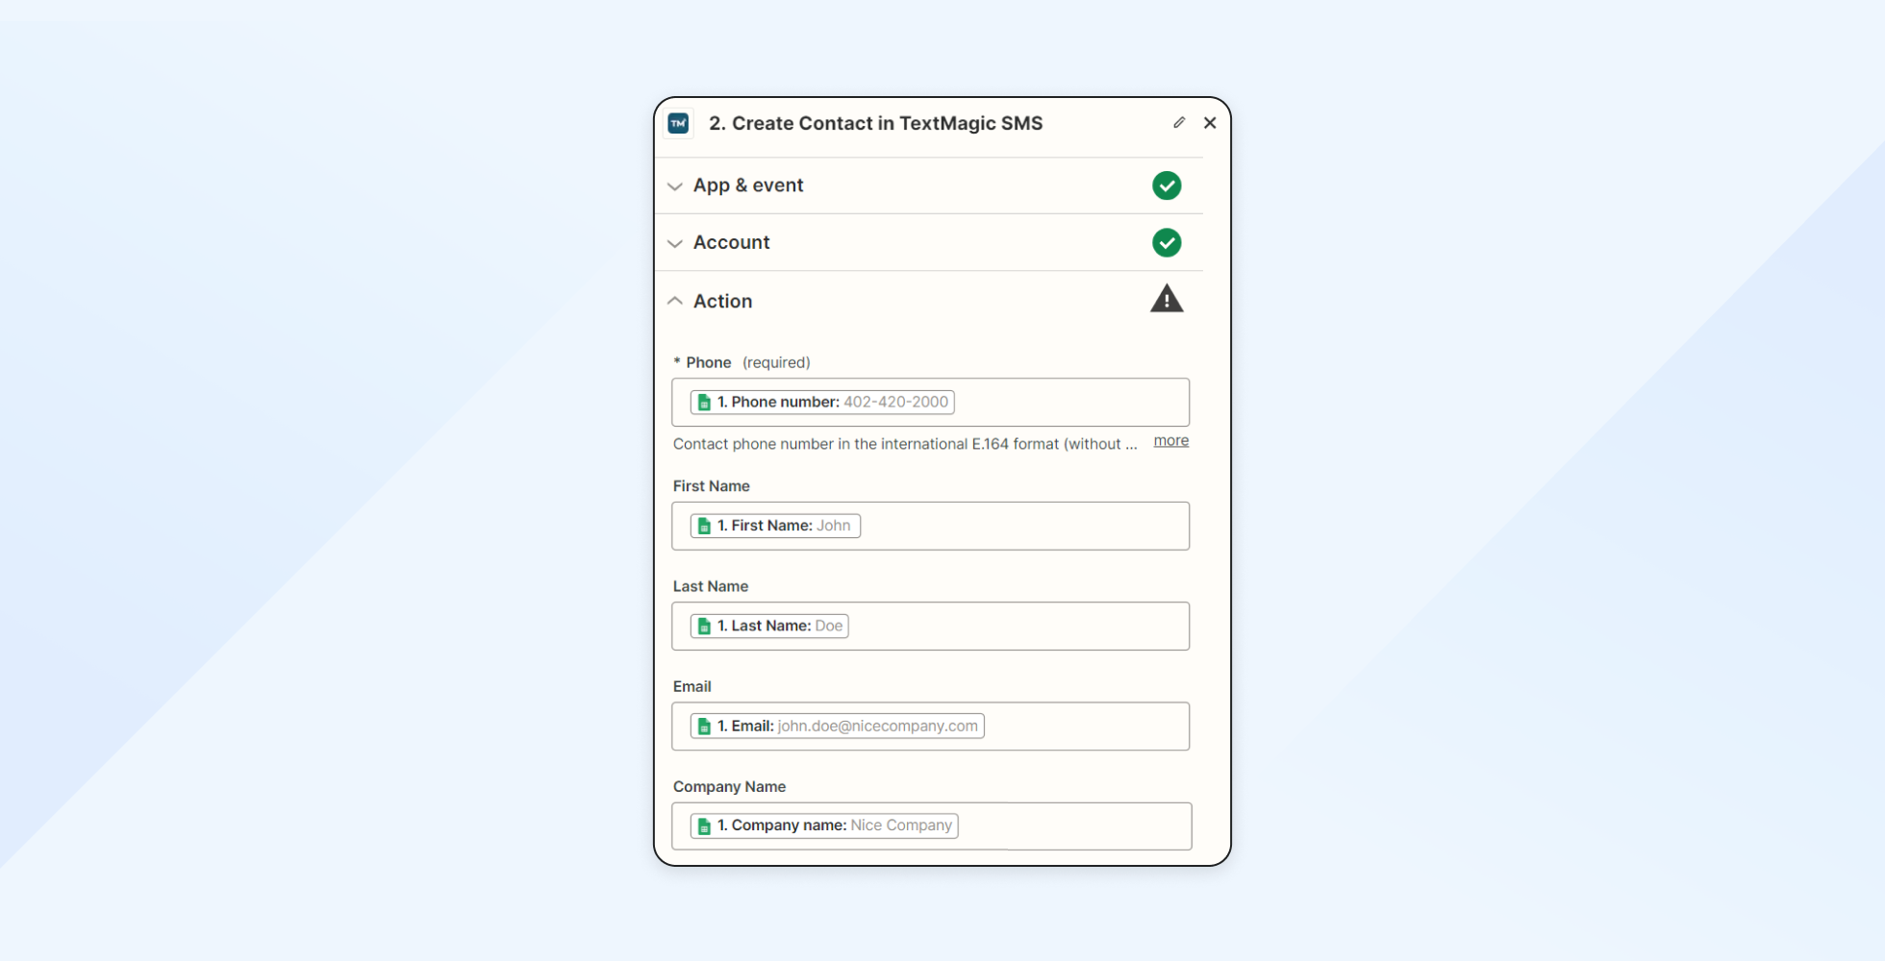Click the 'Email' field label

click(x=691, y=686)
